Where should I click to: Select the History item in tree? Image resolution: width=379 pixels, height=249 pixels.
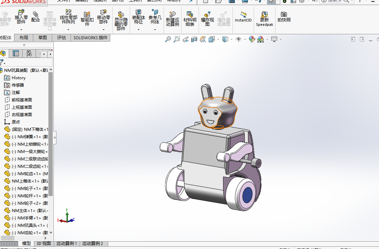click(15, 78)
